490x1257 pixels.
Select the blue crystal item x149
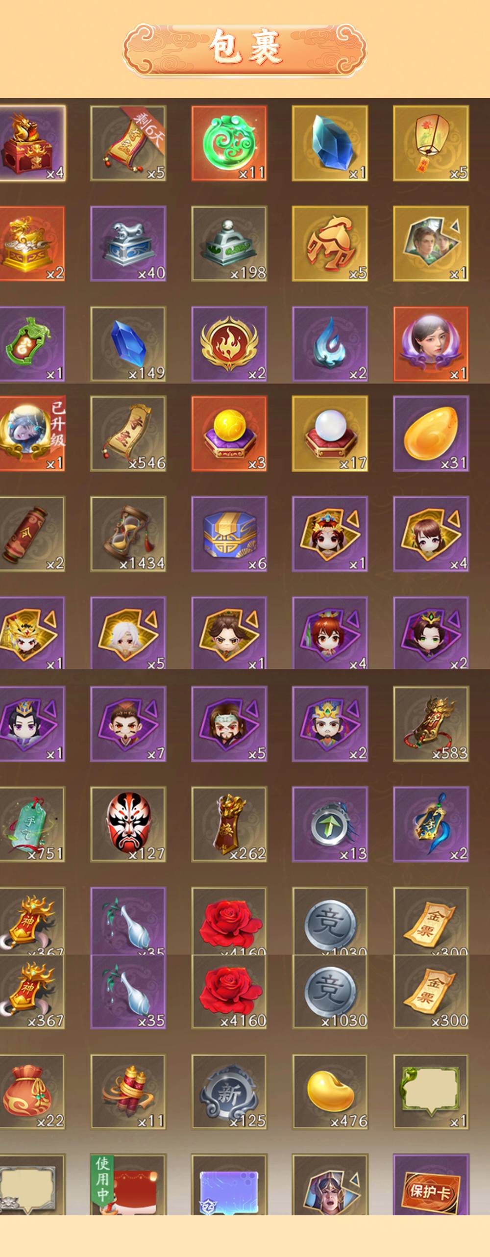click(x=128, y=344)
